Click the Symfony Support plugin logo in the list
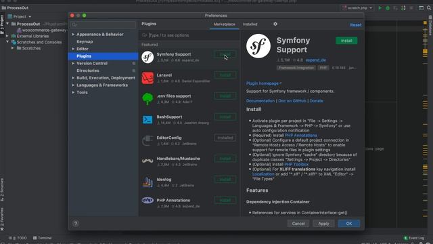The width and height of the screenshot is (433, 244). (147, 57)
